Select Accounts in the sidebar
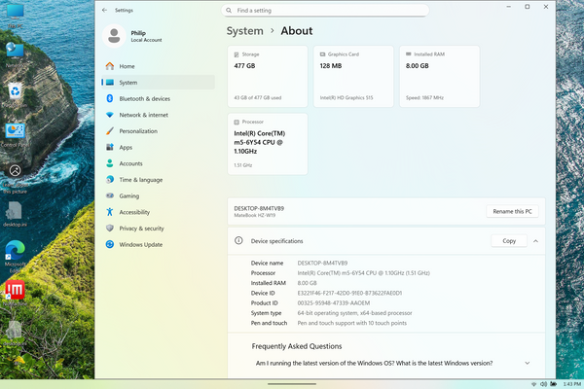584x389 pixels. [x=130, y=163]
